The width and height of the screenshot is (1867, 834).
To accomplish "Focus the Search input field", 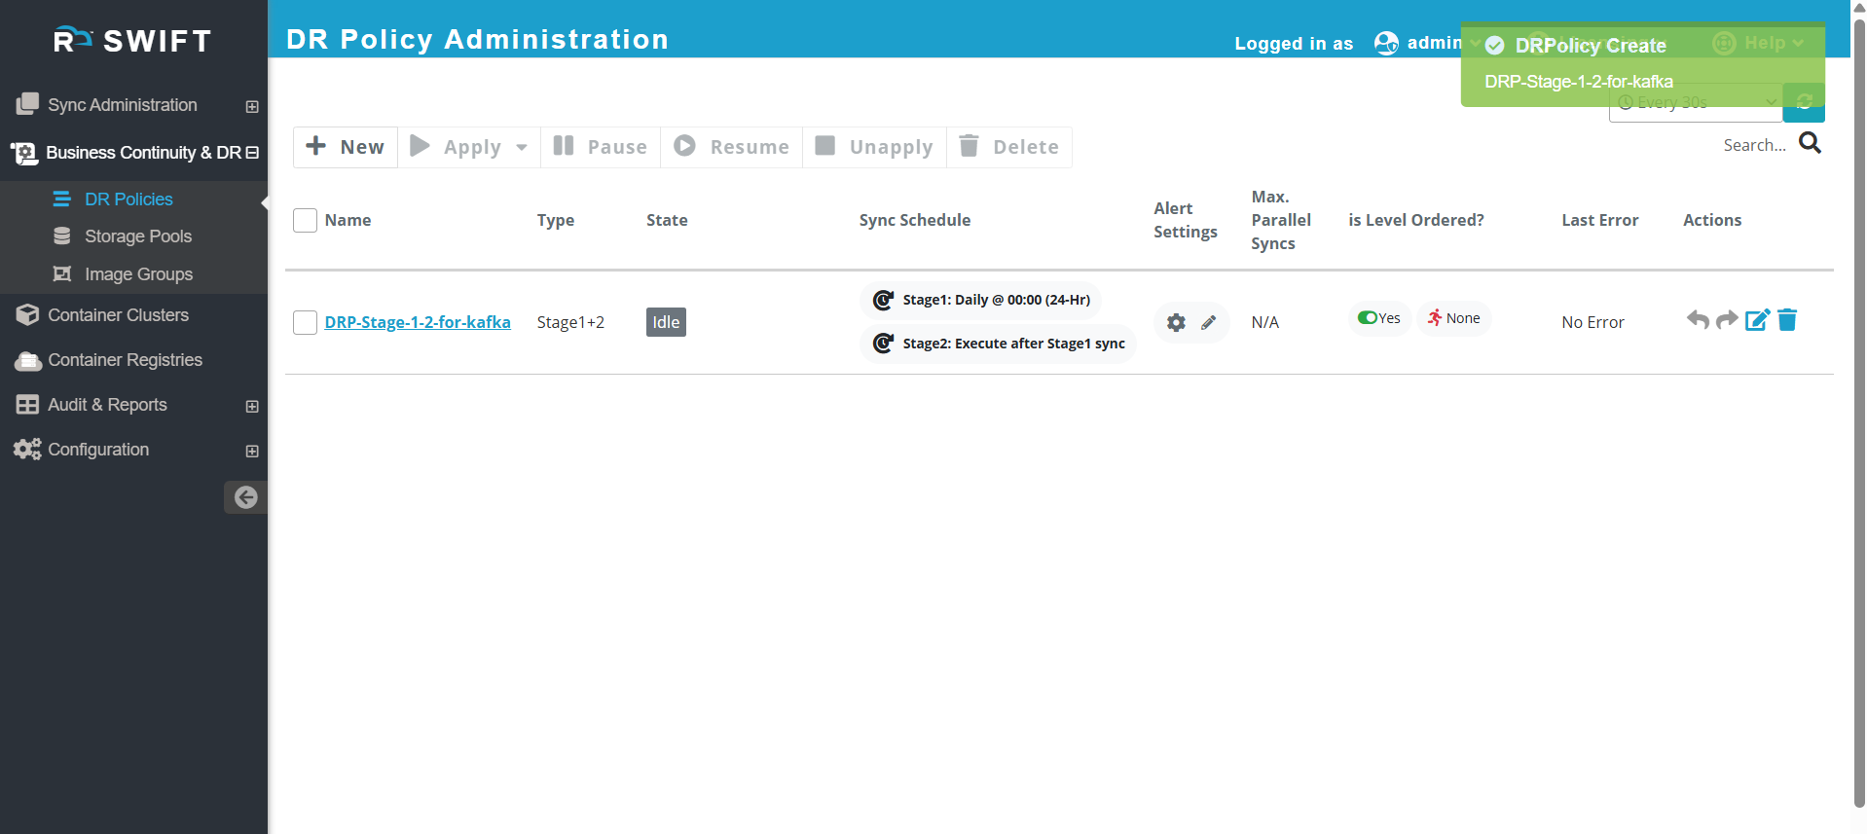I will click(x=1754, y=145).
